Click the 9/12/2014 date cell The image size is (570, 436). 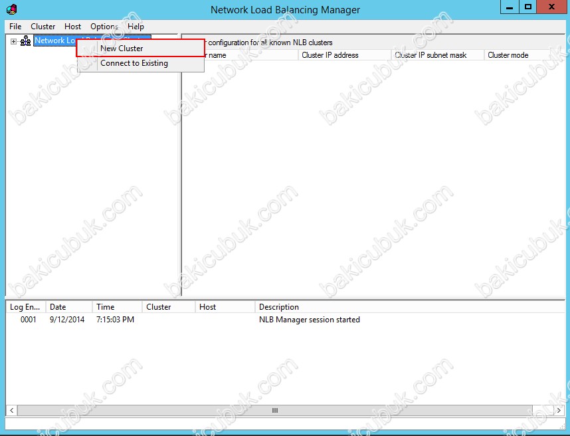click(67, 320)
